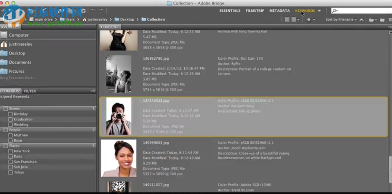Check the Ryan keyword
Screen dimensions: 392x194
click(x=10, y=140)
